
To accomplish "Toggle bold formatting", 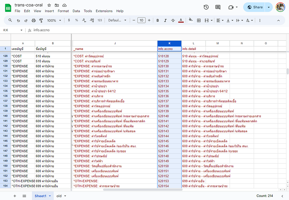I will click(158, 20).
